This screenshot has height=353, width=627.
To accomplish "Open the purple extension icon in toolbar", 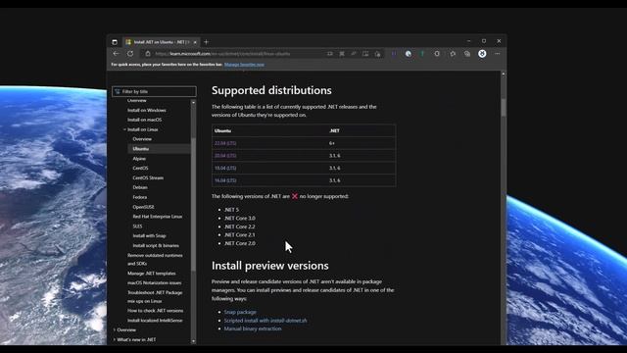I will [x=394, y=54].
